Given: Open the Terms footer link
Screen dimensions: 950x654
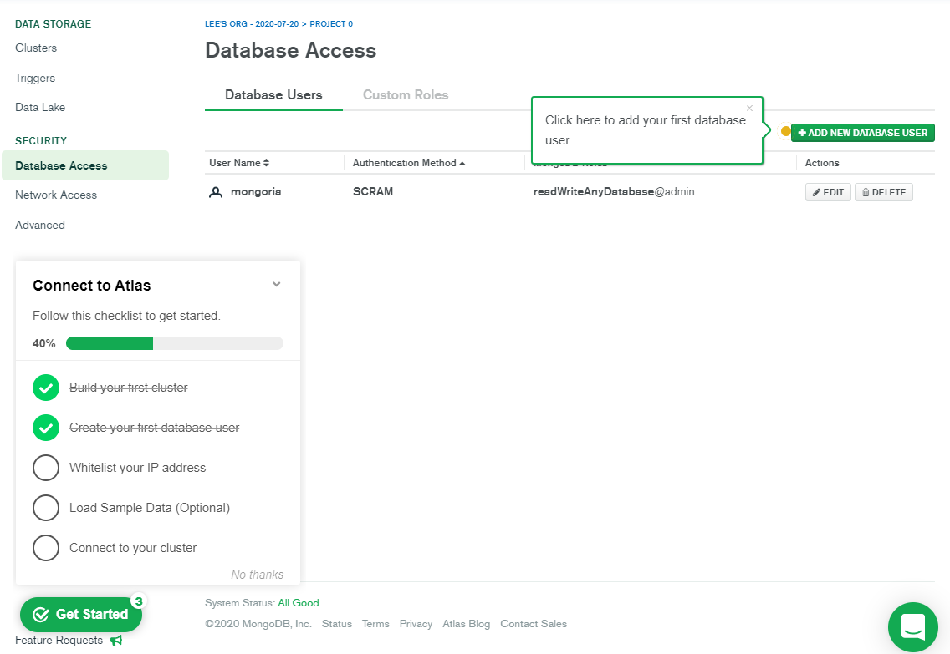Looking at the screenshot, I should point(375,624).
